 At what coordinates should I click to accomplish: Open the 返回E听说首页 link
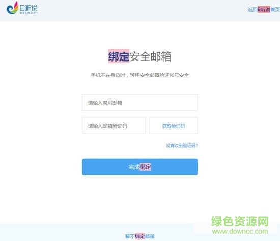point(264,9)
